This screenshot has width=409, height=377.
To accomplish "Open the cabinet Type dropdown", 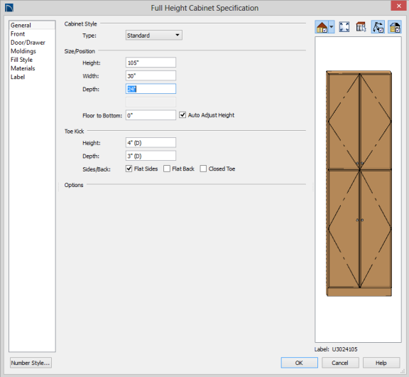I will pyautogui.click(x=154, y=36).
